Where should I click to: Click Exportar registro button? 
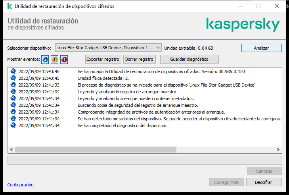tap(103, 59)
